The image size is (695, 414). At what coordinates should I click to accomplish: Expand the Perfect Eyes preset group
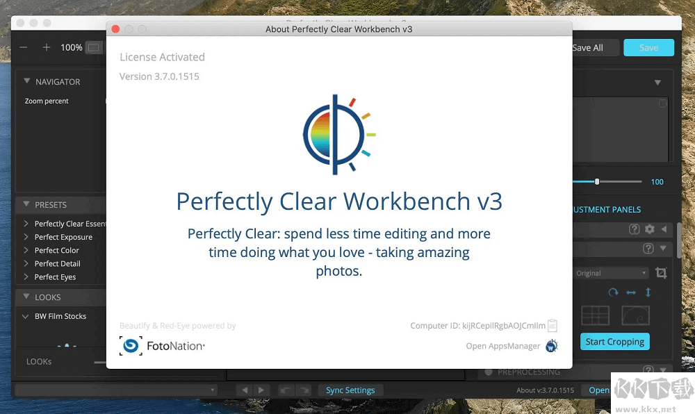[26, 276]
